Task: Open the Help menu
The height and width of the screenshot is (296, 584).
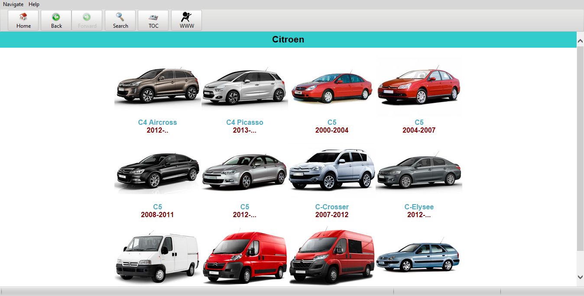Action: tap(34, 4)
